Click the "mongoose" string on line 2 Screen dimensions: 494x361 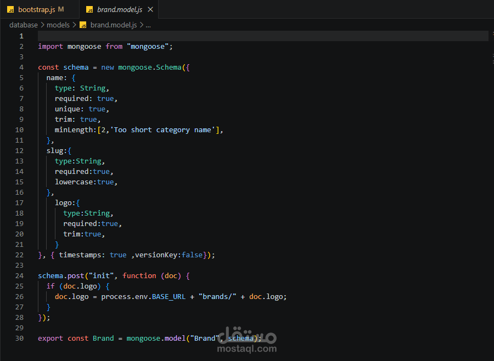pyautogui.click(x=148, y=46)
